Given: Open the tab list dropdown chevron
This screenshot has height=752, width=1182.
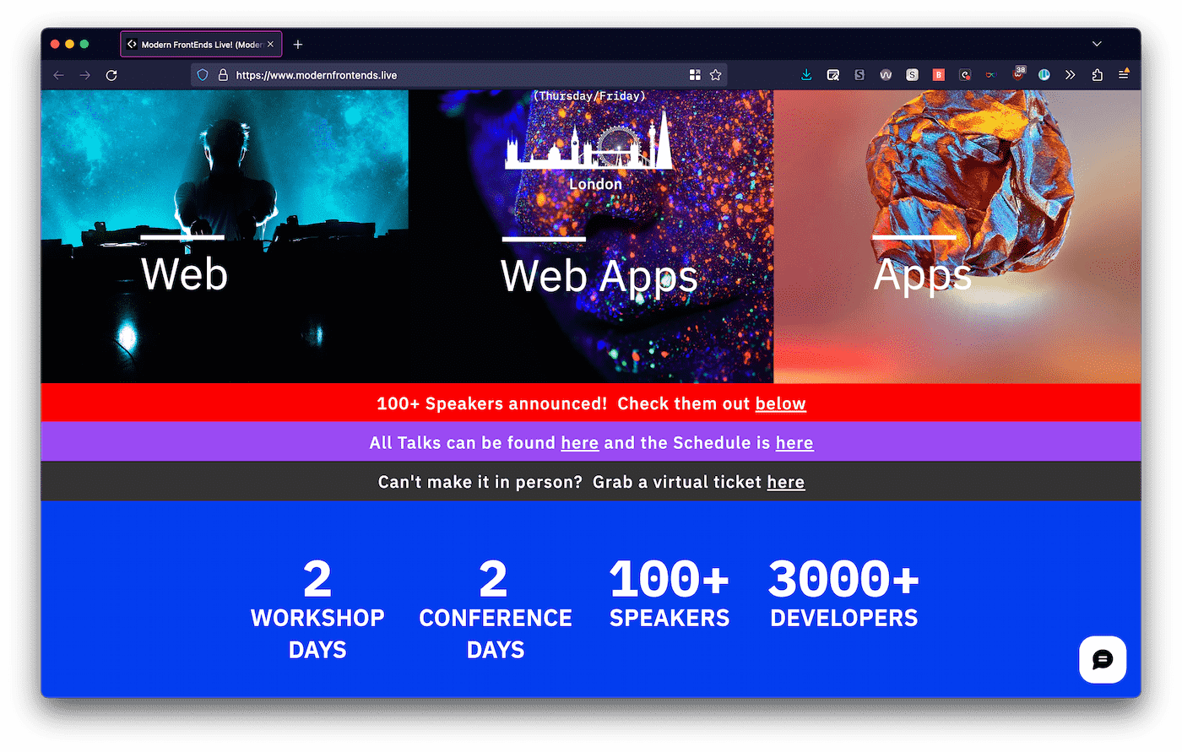Looking at the screenshot, I should [1096, 44].
